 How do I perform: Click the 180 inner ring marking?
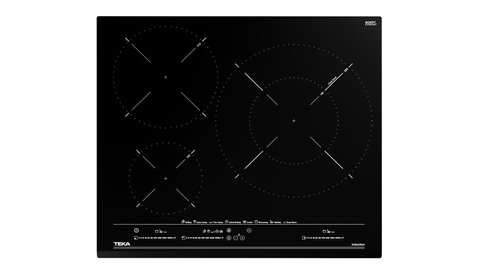(x=322, y=93)
